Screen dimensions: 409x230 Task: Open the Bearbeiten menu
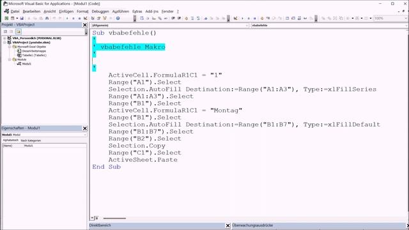[x=31, y=11]
